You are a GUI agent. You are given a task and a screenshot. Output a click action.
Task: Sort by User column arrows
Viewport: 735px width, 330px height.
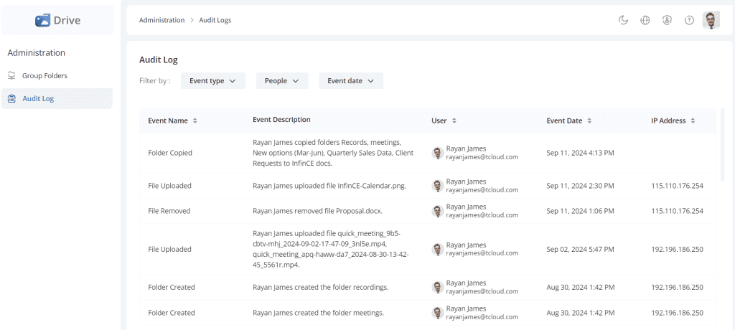tap(454, 121)
